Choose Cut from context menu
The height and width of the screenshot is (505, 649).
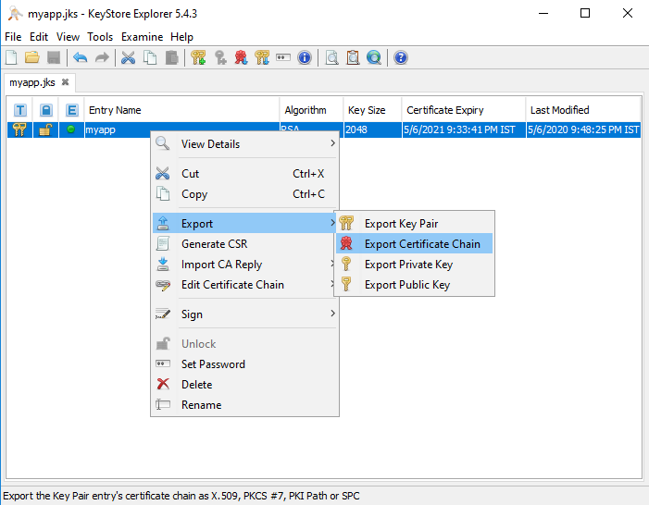pos(245,173)
